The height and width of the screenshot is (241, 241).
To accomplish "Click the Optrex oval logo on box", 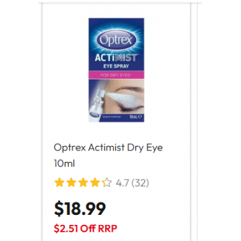I will [x=116, y=40].
